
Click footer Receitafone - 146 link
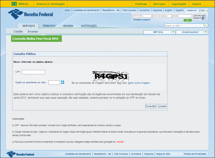102,154
